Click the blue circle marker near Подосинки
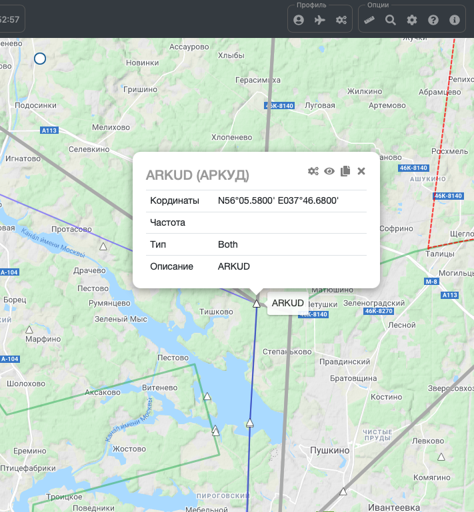Viewport: 474px width, 512px height. 39,59
